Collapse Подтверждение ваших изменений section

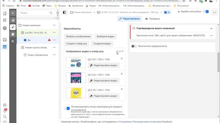[x=211, y=28]
